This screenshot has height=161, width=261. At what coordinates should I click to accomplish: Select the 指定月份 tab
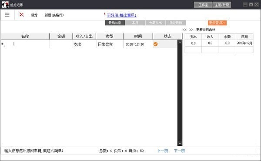(x=176, y=23)
